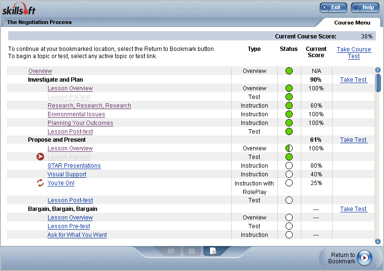Open Lesson Post-test under Investigate and Plan
The image size is (384, 271).
[x=70, y=132]
